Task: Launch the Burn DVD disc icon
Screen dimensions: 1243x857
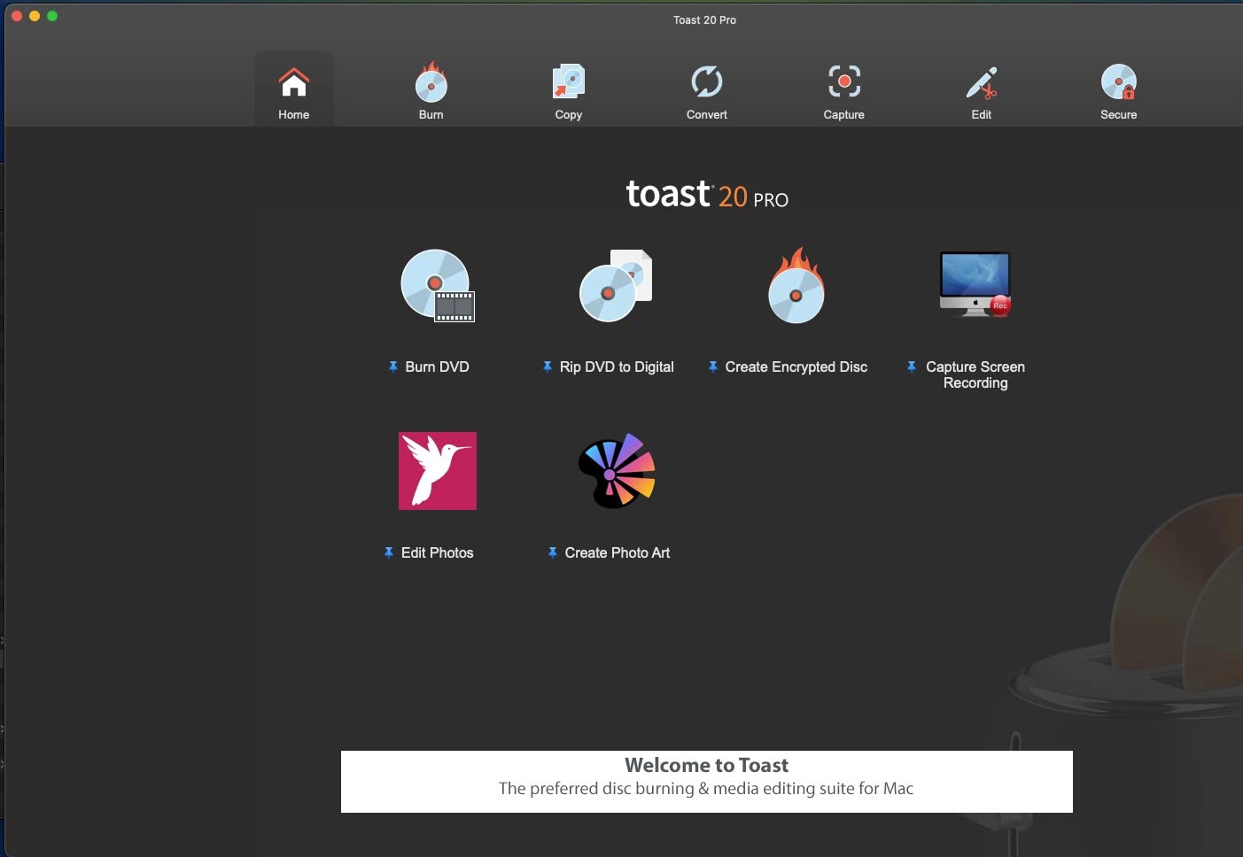Action: [438, 285]
